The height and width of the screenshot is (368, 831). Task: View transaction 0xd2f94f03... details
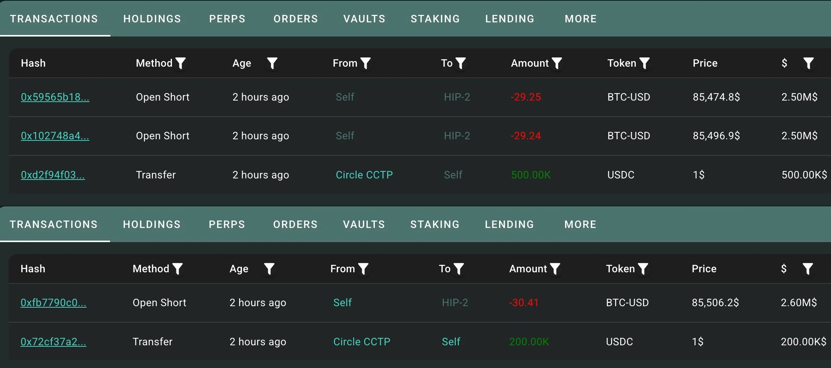(53, 175)
